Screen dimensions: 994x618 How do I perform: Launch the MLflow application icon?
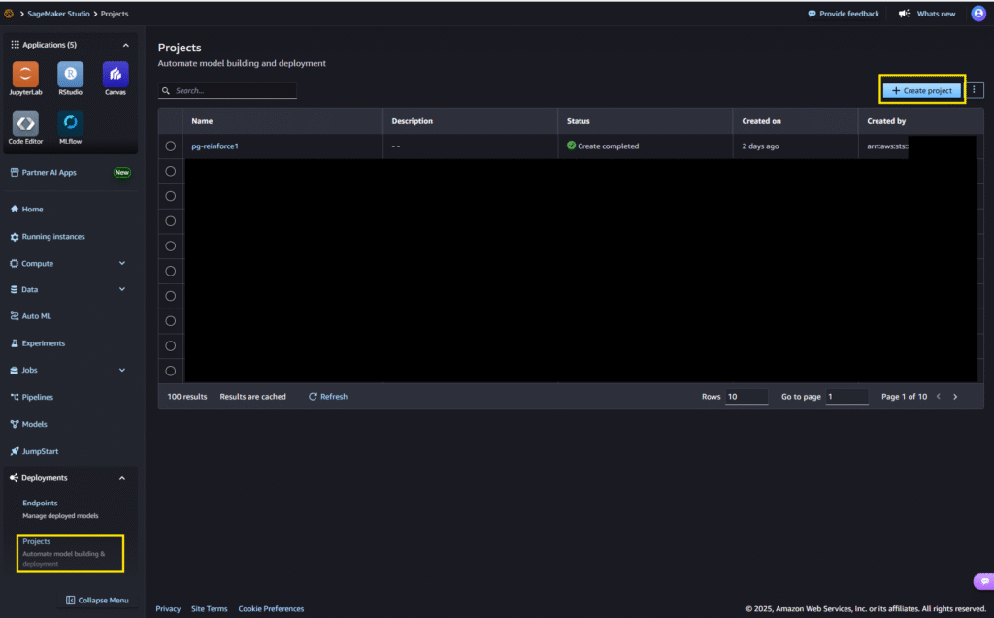pos(70,122)
